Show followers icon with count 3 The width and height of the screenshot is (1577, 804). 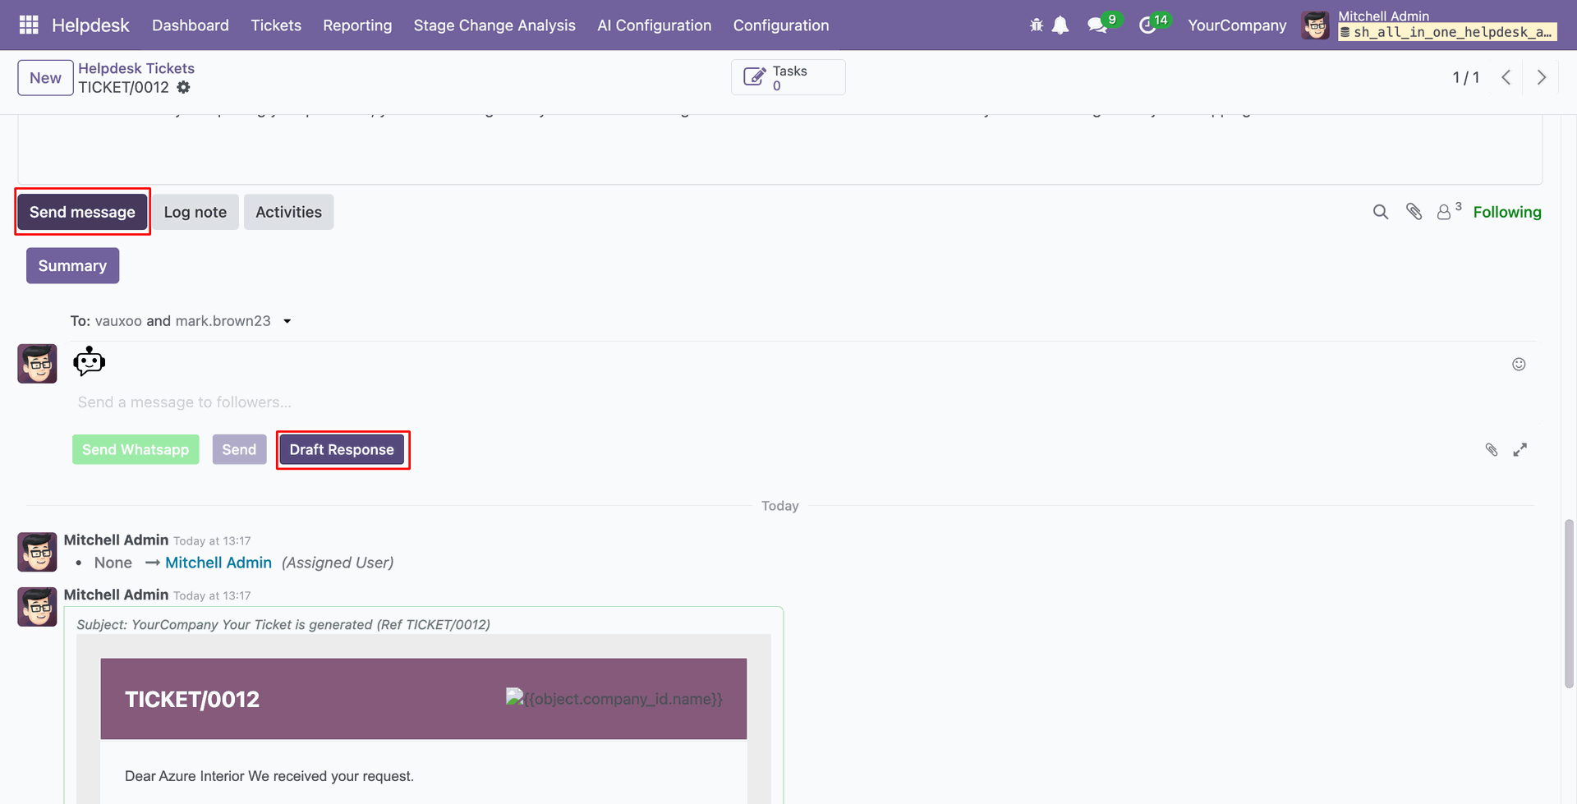(1449, 211)
